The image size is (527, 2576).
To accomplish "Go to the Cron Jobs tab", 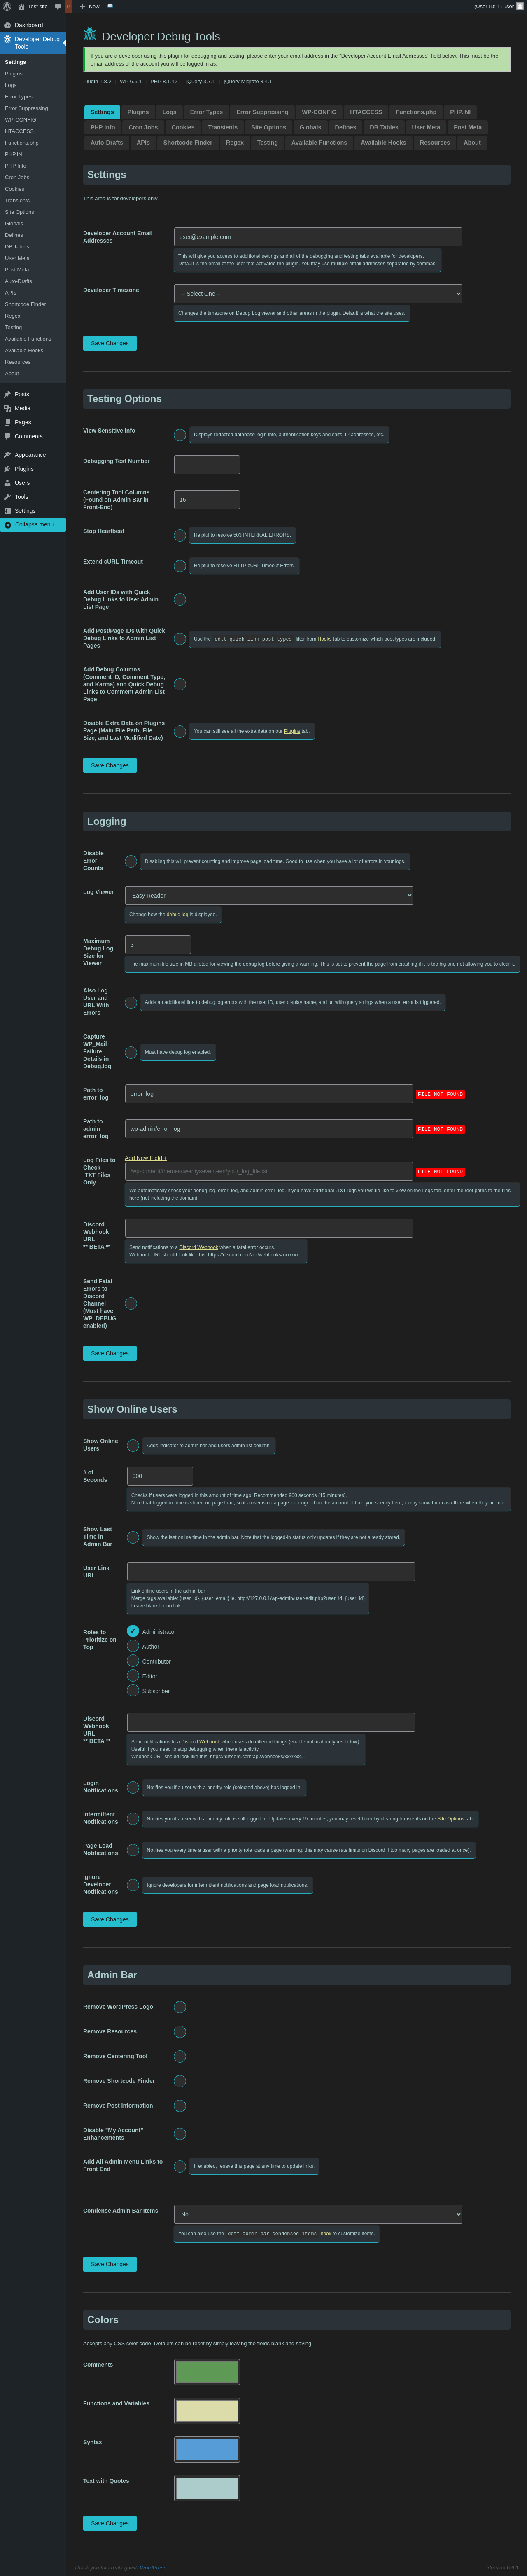I will (143, 127).
